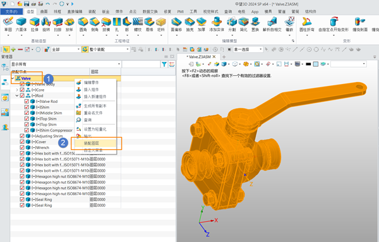Expand the Core subassembly node

(17, 90)
